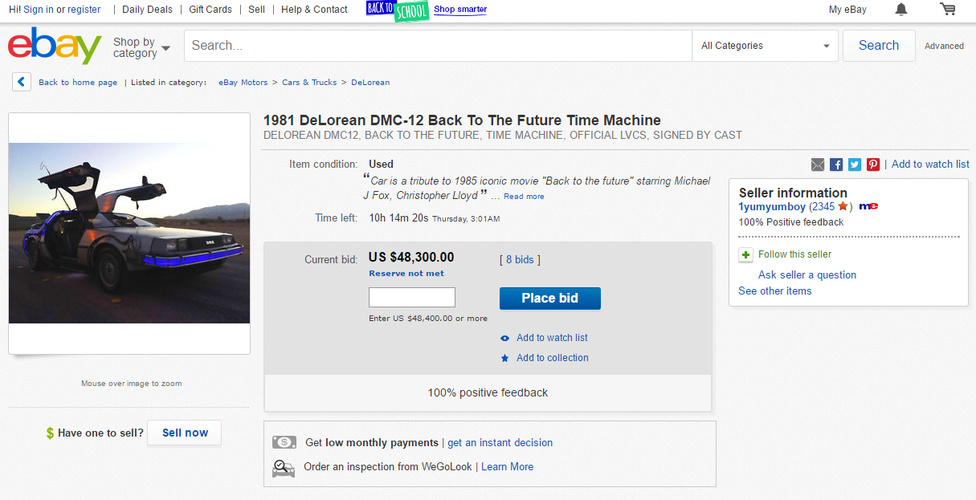Expand the Read more description link

[x=524, y=197]
